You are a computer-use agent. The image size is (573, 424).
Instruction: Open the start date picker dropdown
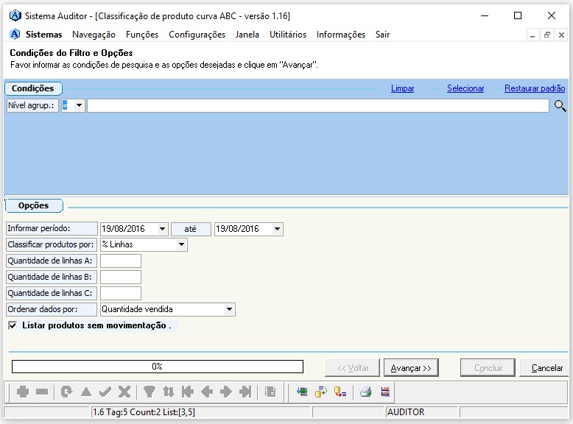click(x=162, y=229)
